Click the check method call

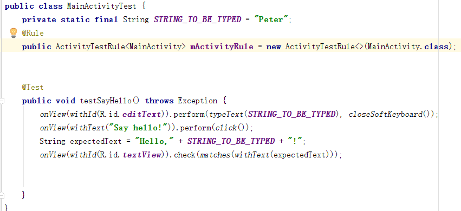185,155
